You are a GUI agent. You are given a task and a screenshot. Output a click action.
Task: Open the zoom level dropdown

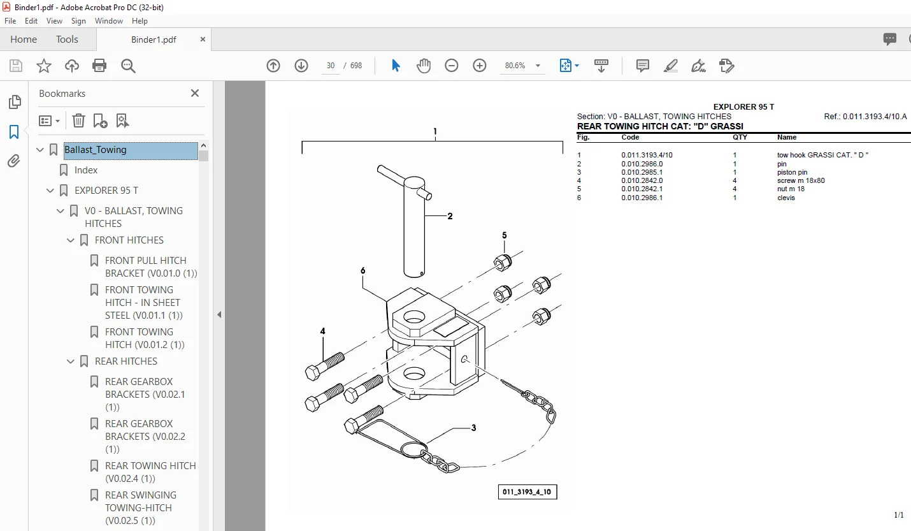[x=538, y=66]
